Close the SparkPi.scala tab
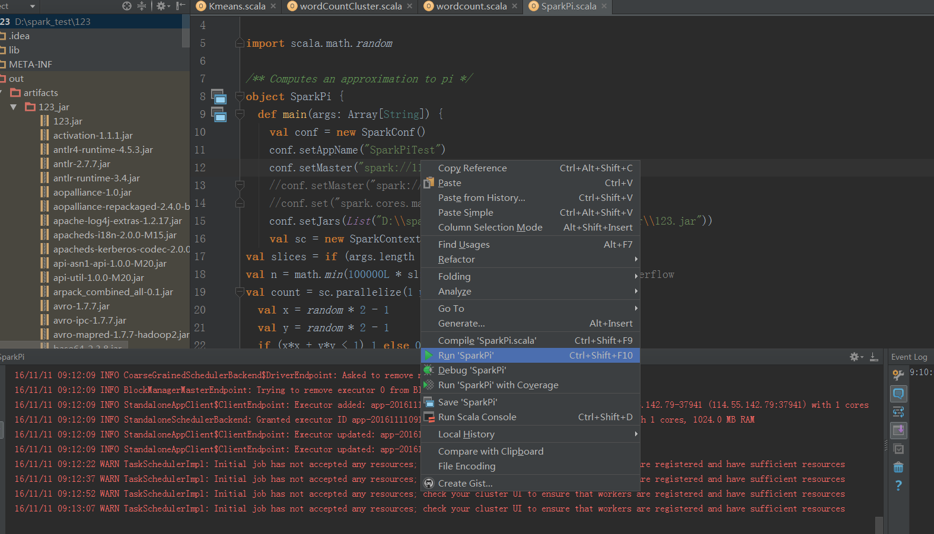This screenshot has height=534, width=934. click(x=604, y=6)
